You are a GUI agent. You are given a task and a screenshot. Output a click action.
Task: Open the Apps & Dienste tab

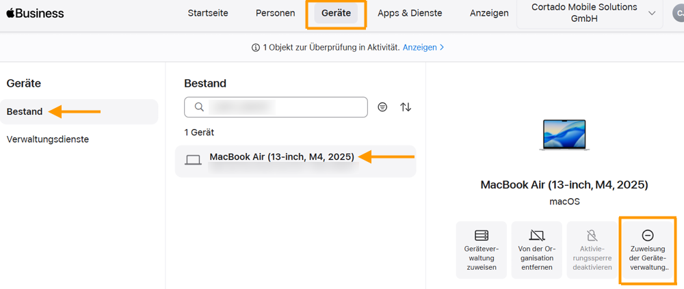tap(410, 13)
